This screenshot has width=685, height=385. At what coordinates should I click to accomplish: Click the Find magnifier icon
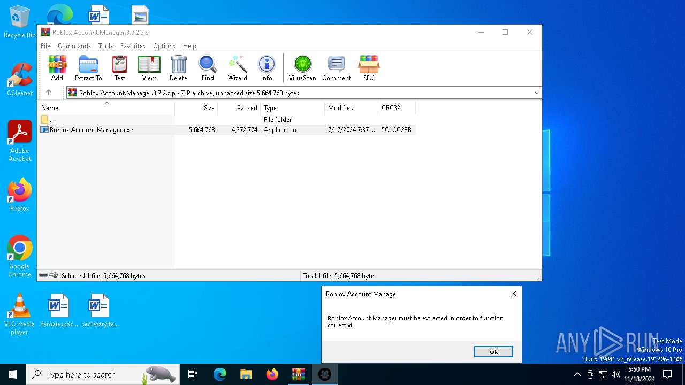tap(208, 68)
